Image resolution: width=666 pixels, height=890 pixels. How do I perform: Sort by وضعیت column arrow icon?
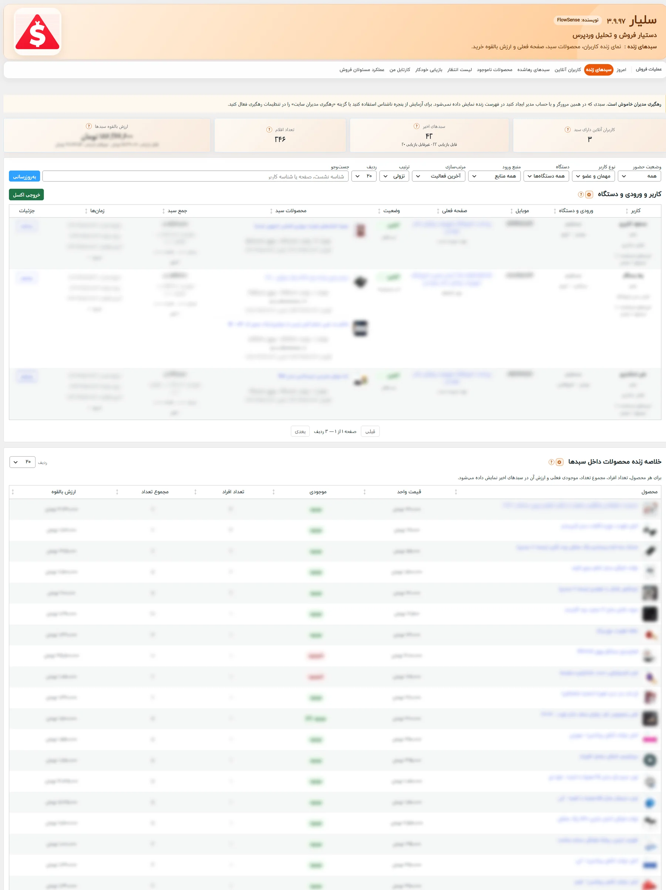click(379, 211)
